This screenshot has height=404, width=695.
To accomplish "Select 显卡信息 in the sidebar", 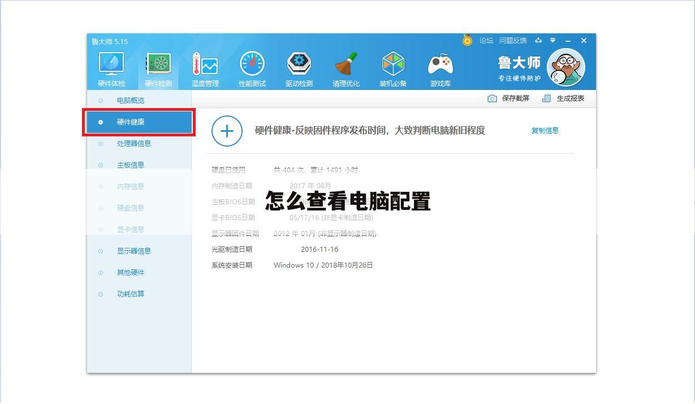I will click(x=139, y=229).
